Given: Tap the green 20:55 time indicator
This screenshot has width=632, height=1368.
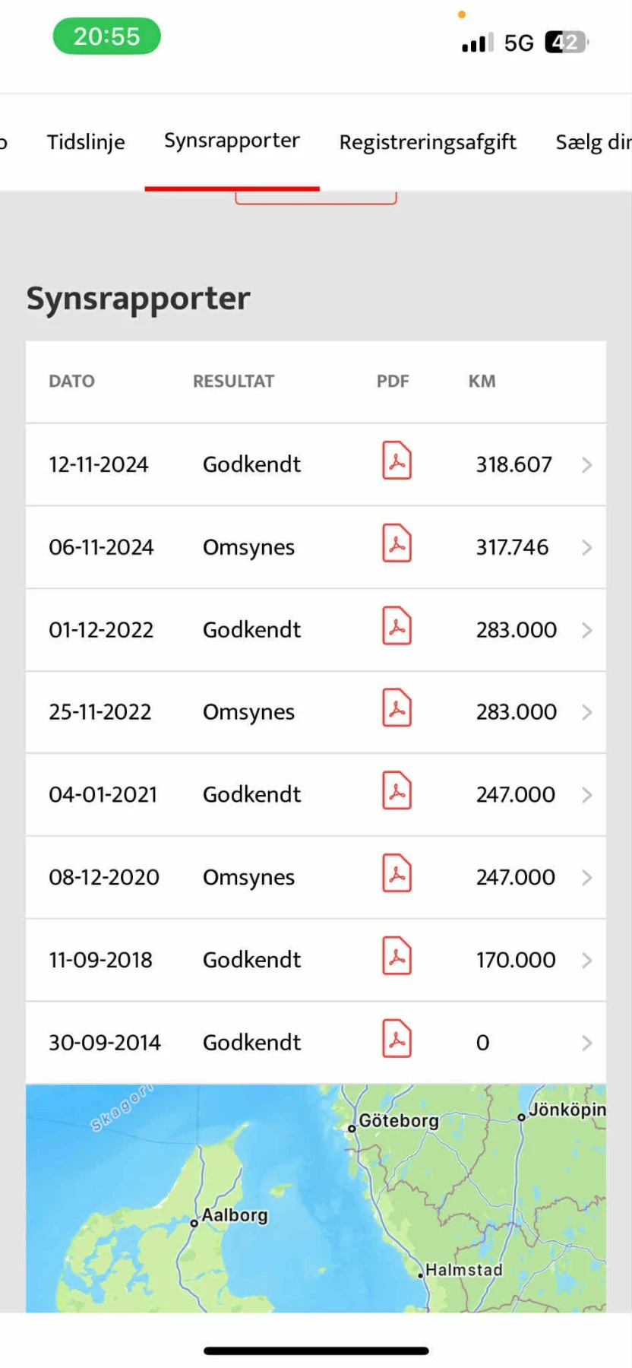Looking at the screenshot, I should coord(106,36).
